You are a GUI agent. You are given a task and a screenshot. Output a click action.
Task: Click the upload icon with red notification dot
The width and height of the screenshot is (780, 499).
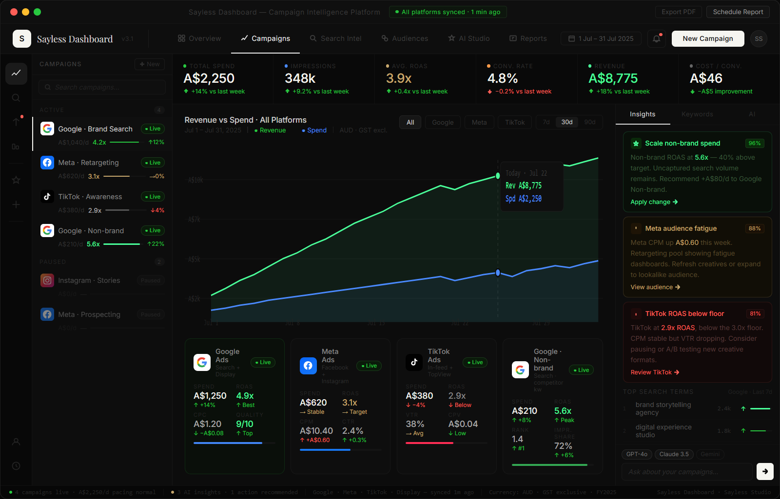click(16, 121)
